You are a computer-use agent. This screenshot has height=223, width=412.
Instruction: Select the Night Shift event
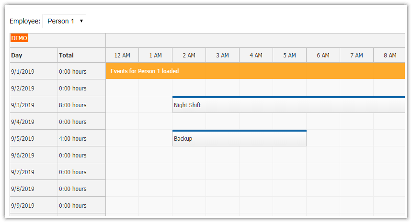pos(287,105)
